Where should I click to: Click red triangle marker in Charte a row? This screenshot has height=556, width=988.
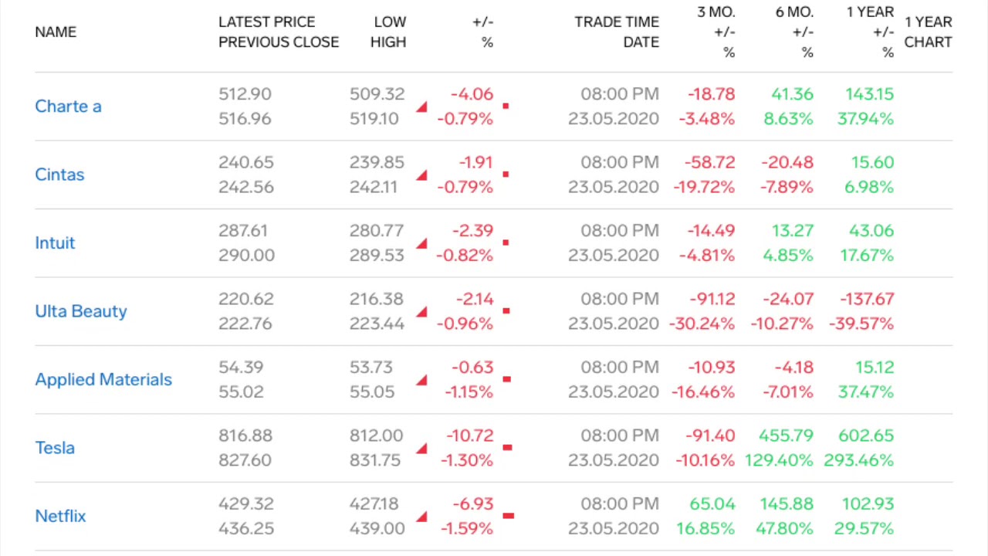(x=421, y=107)
